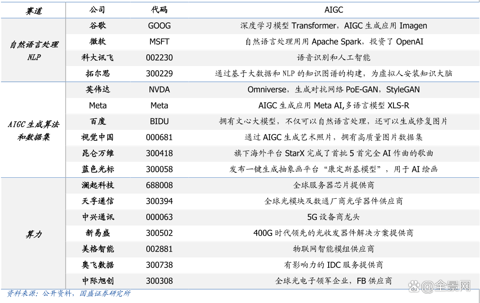The image size is (480, 303).
Task: Select code cell 300738
Action: pyautogui.click(x=159, y=265)
